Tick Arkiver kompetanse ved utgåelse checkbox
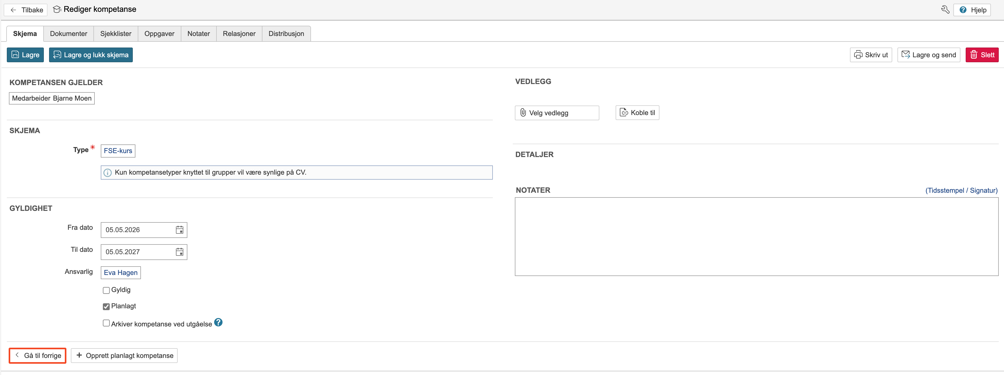Image resolution: width=1004 pixels, height=375 pixels. [x=106, y=323]
